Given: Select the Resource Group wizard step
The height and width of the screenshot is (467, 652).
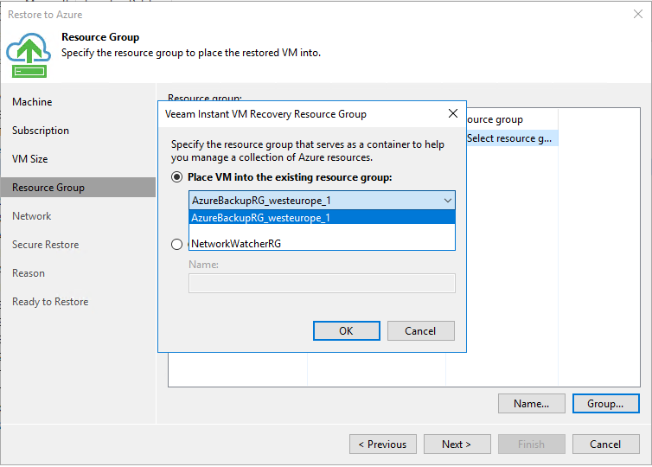Looking at the screenshot, I should pos(78,188).
